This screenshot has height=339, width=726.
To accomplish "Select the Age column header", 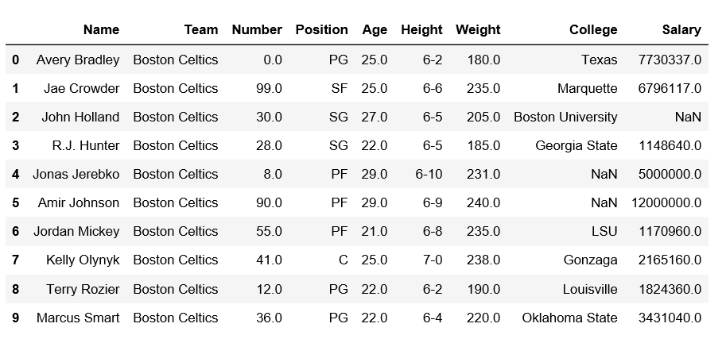I will click(375, 29).
